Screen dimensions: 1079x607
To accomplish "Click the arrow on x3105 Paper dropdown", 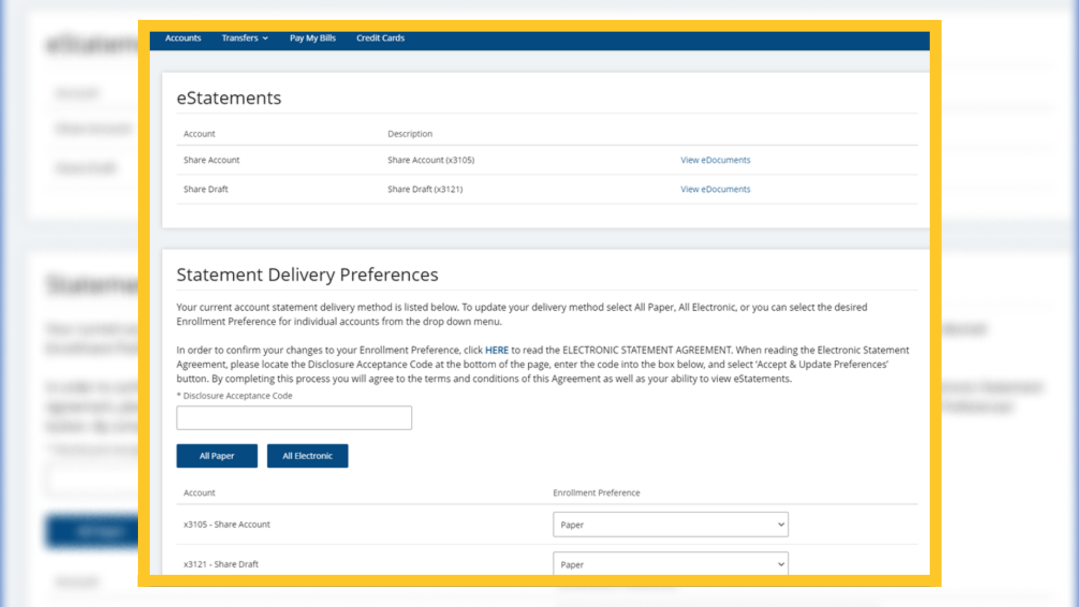I will (781, 524).
